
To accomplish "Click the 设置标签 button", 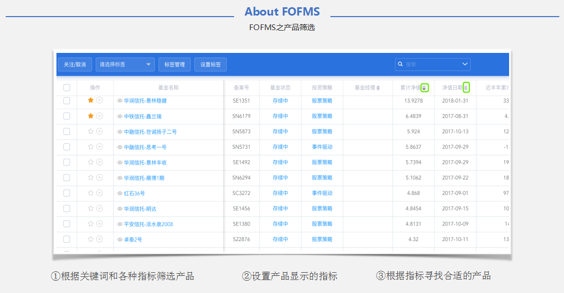I will pyautogui.click(x=210, y=64).
